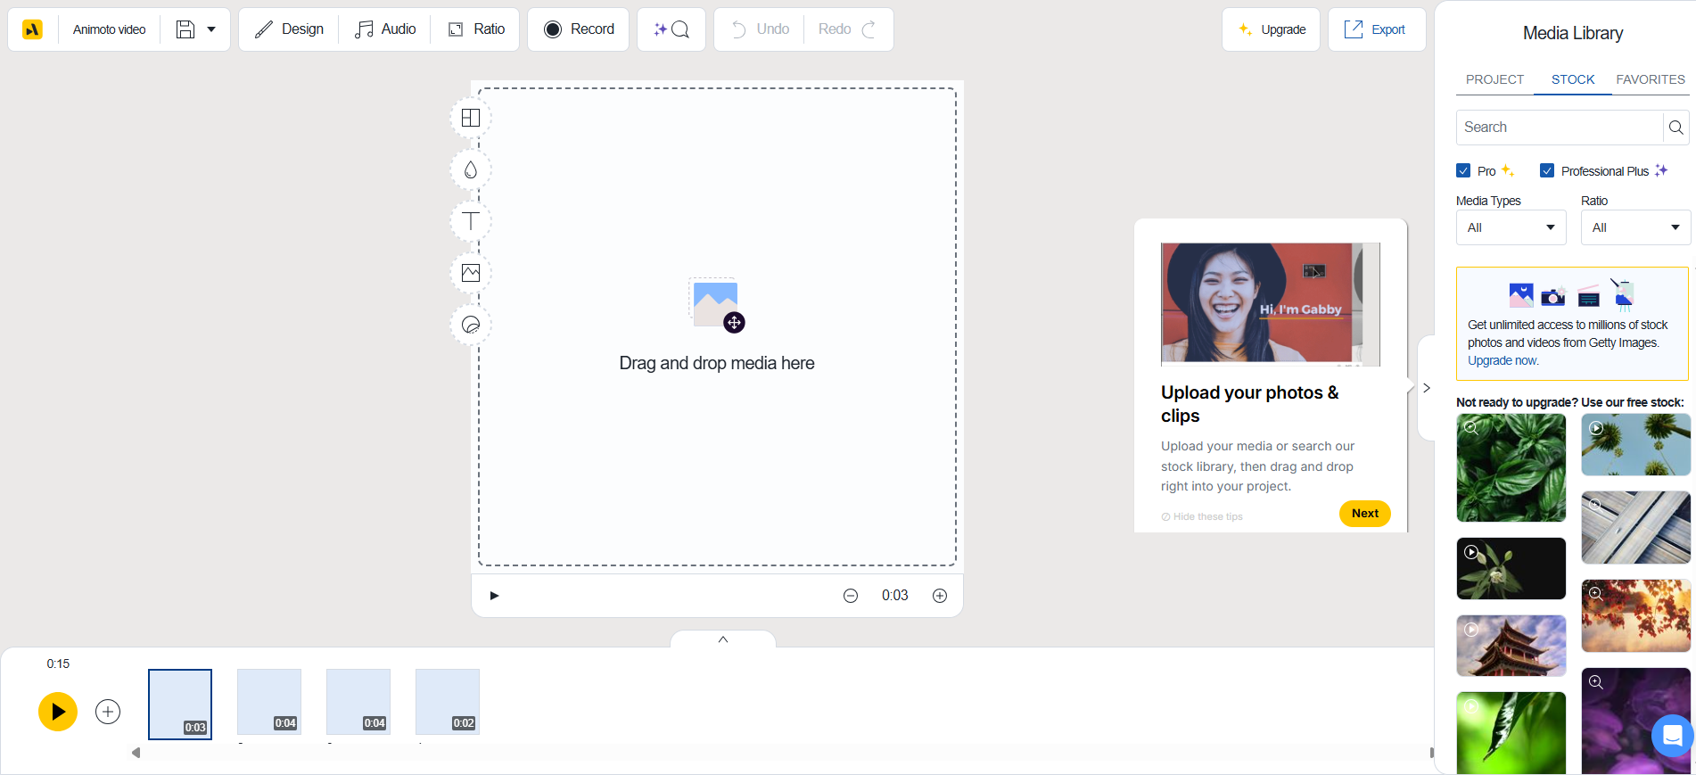Click the Upgrade button
This screenshot has height=775, width=1696.
click(x=1272, y=29)
